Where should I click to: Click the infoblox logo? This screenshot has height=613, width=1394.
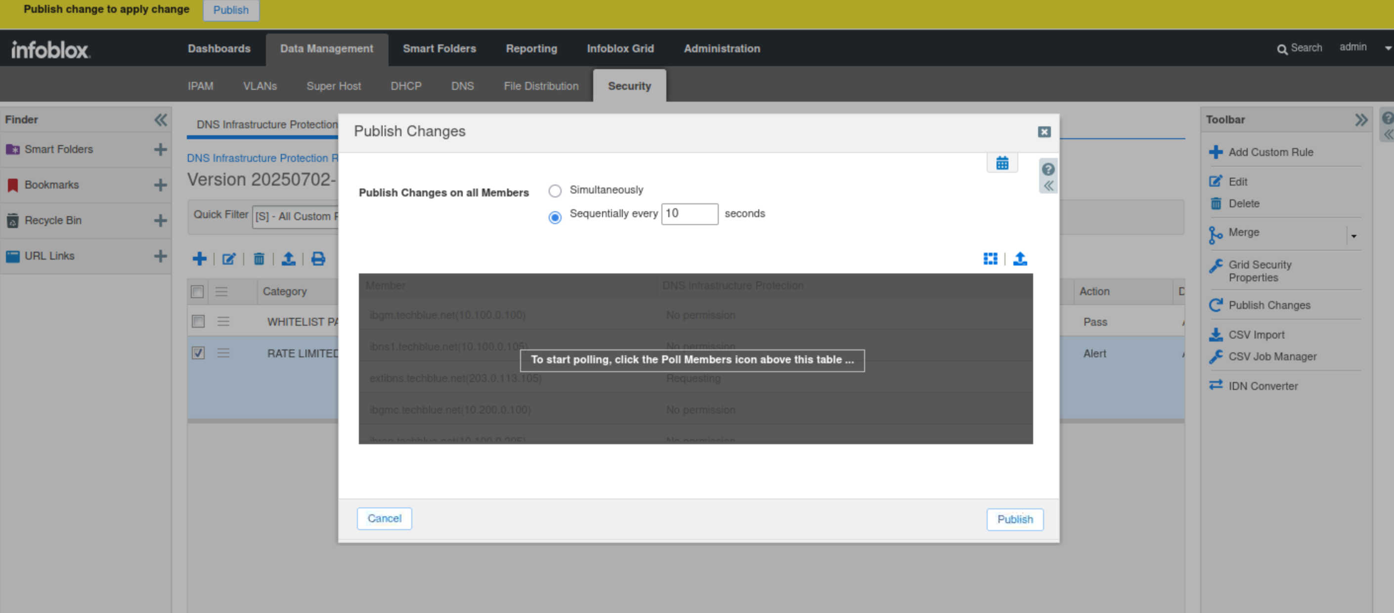tap(50, 50)
